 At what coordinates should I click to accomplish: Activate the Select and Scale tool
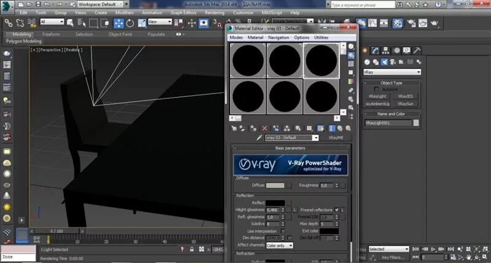[x=142, y=23]
